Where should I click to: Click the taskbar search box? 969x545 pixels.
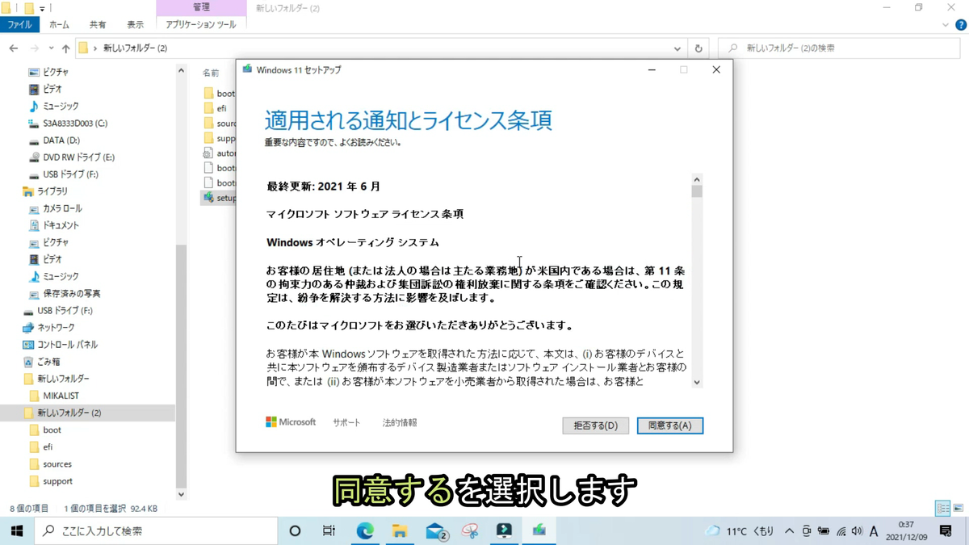(155, 530)
